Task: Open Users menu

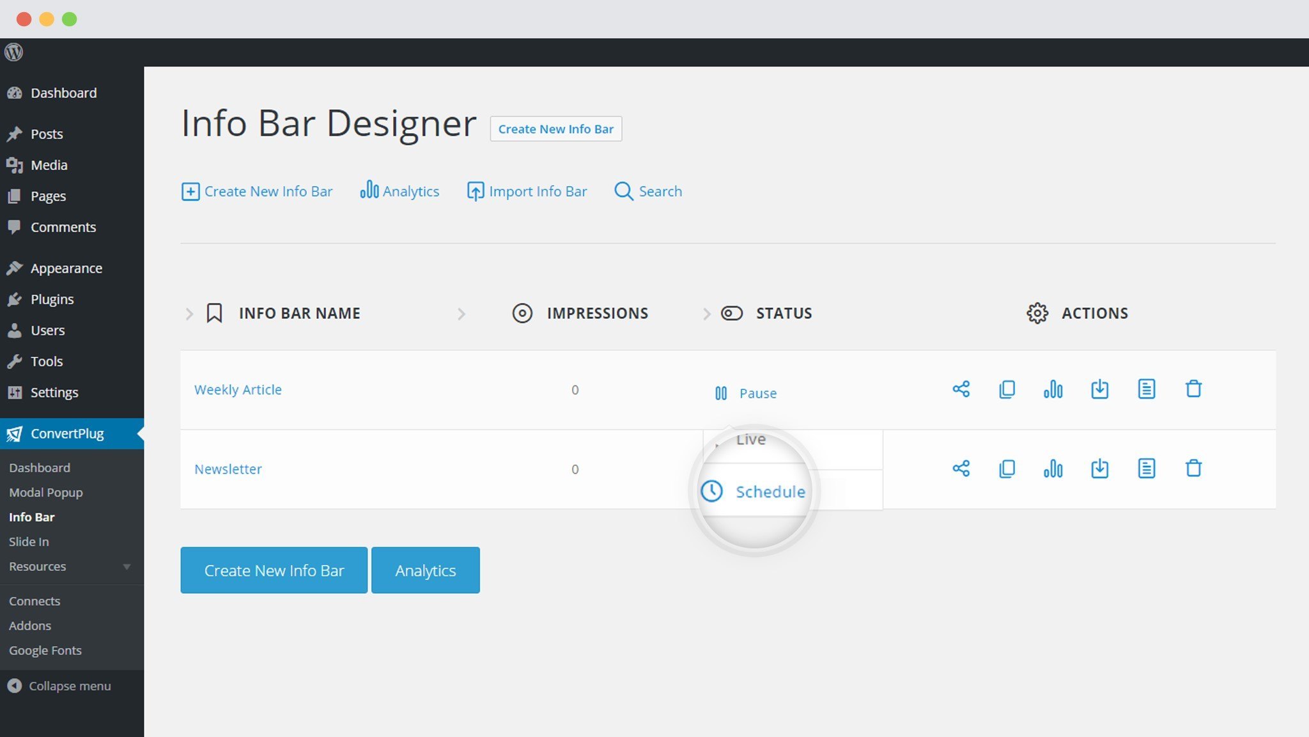Action: (x=47, y=330)
